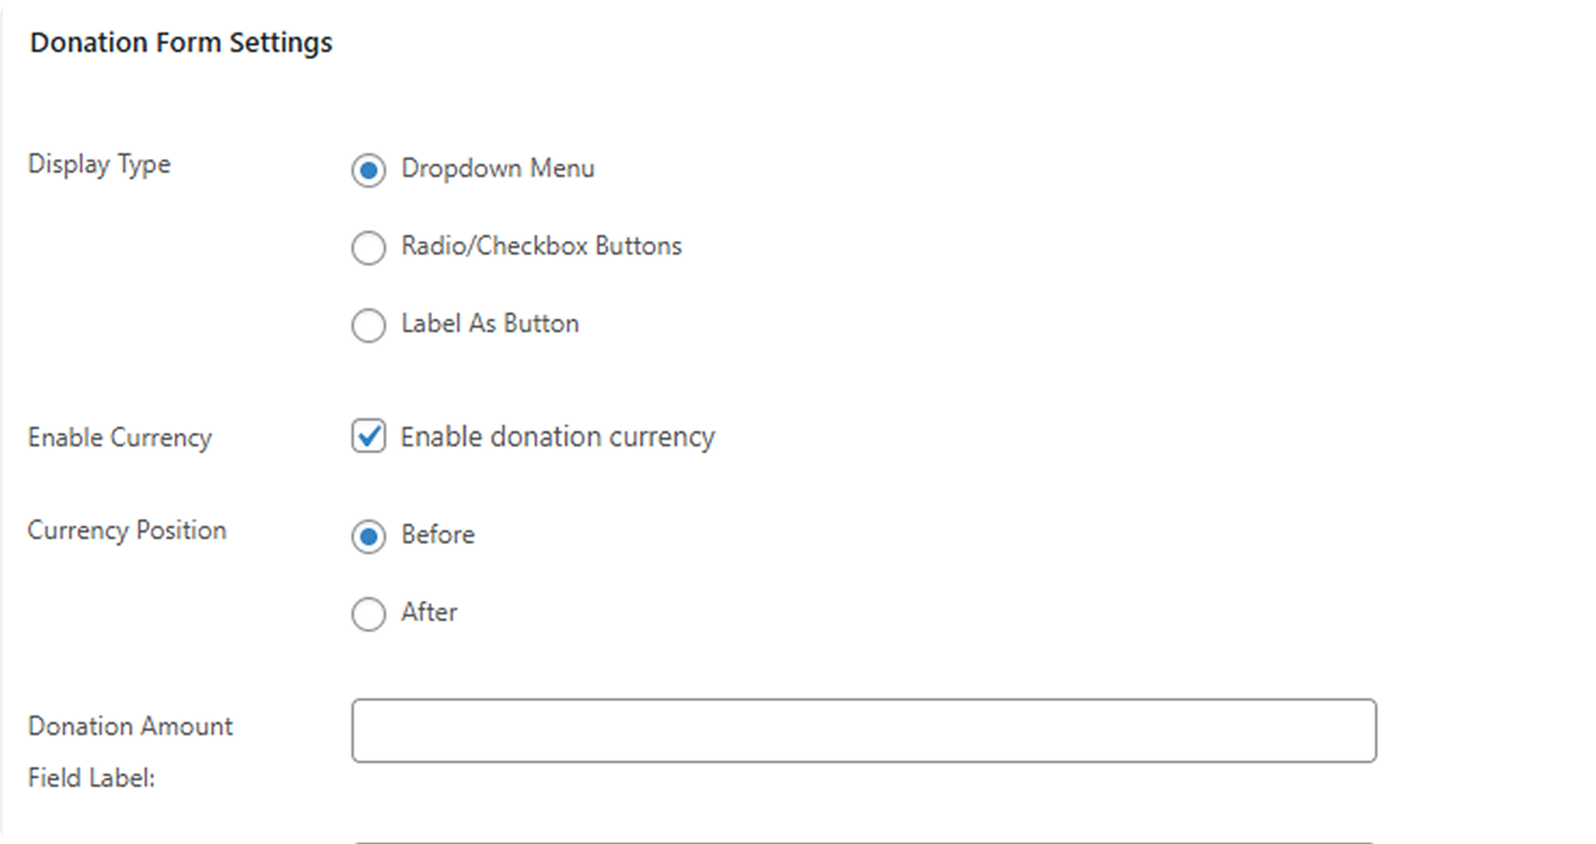The width and height of the screenshot is (1596, 844).
Task: Click the Currency Position setting label
Action: 127,530
